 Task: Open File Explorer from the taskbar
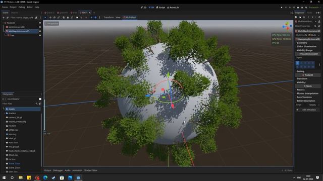[21, 177]
